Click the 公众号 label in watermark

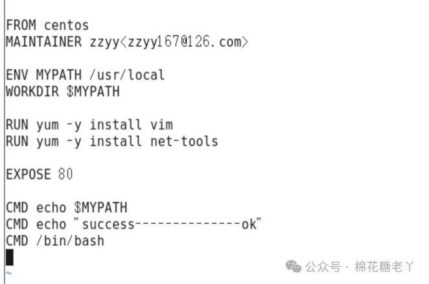(323, 267)
